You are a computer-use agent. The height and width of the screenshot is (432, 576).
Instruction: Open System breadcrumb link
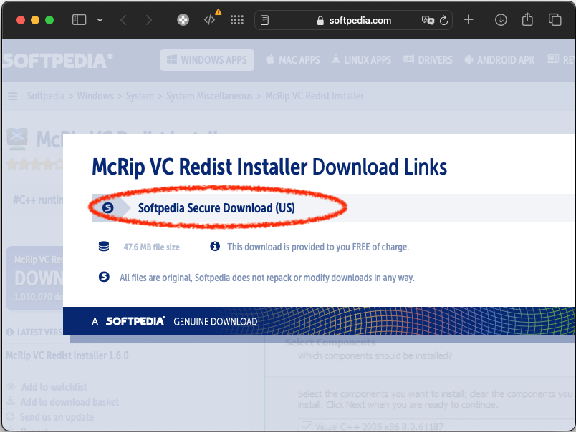tap(140, 96)
